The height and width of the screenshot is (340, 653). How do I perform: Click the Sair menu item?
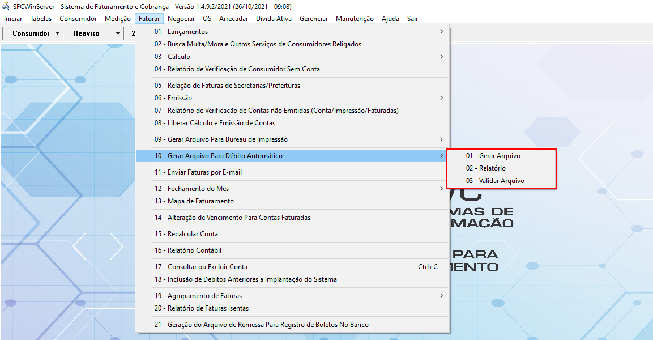click(412, 19)
